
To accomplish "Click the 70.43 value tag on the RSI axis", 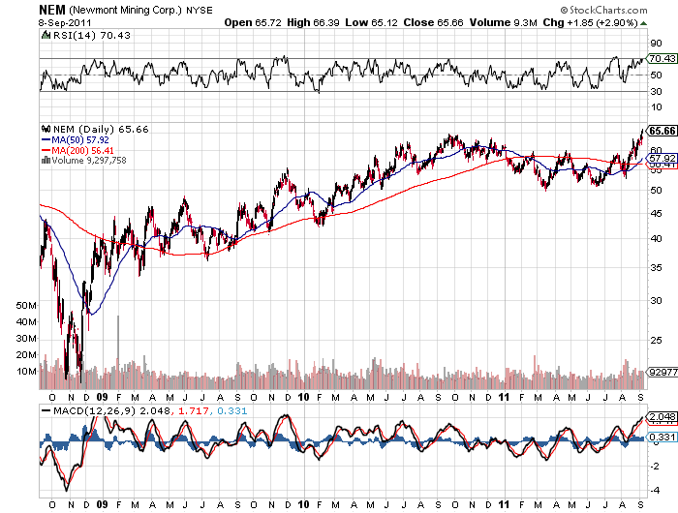I will click(x=662, y=58).
